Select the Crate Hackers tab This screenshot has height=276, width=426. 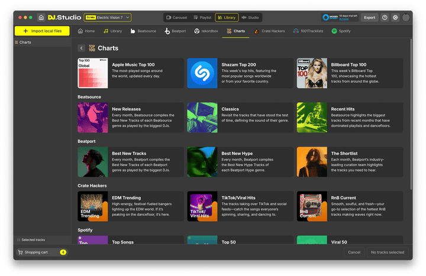[270, 31]
